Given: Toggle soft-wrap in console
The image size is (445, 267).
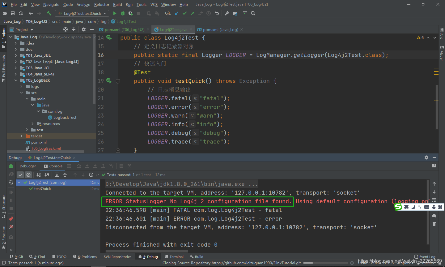Looking at the screenshot, I should tap(434, 200).
